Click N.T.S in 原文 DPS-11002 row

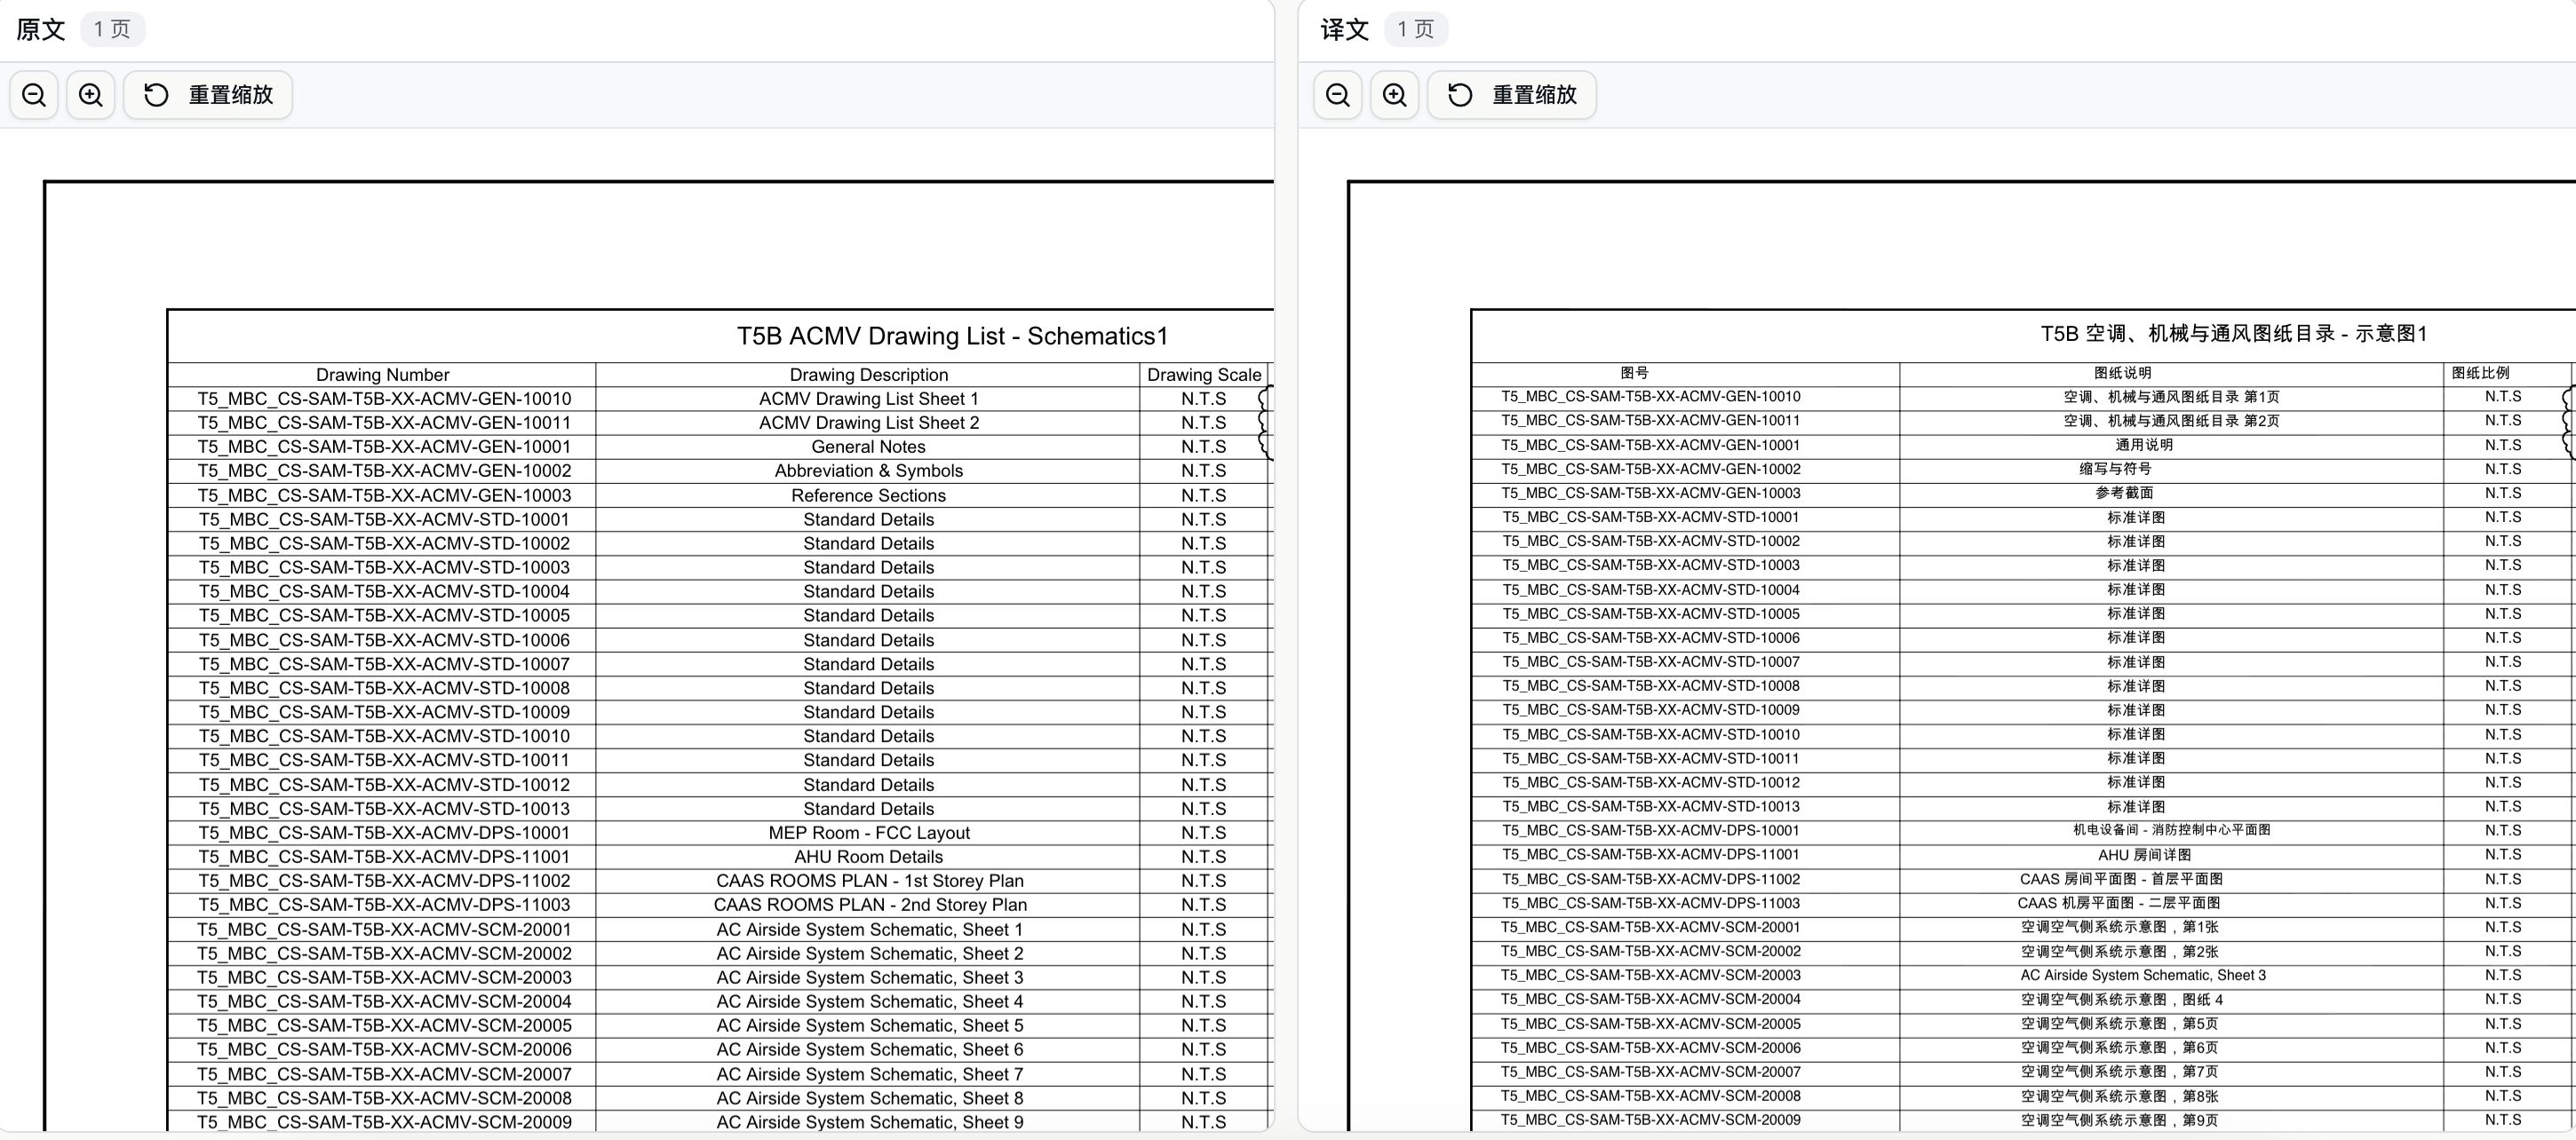tap(1203, 880)
